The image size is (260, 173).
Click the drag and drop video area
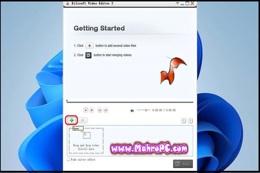pyautogui.click(x=86, y=141)
